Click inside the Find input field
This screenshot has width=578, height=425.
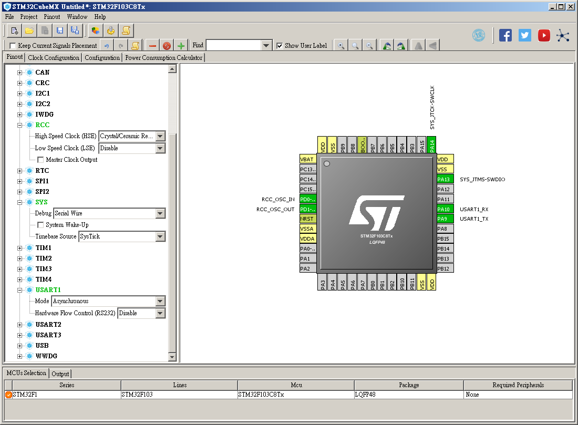tap(234, 46)
